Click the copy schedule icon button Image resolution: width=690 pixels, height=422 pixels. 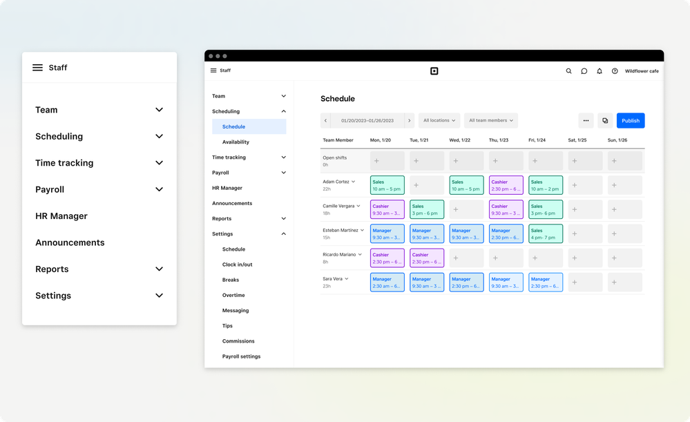[605, 120]
